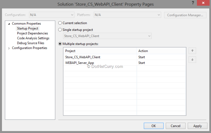Select the Multiple startup projects radio button
This screenshot has height=133, width=211.
(60, 44)
